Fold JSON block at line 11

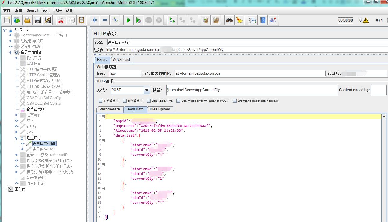point(103,164)
